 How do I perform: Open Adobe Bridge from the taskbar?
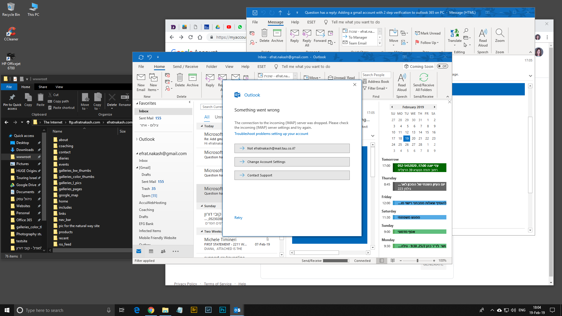click(x=194, y=310)
